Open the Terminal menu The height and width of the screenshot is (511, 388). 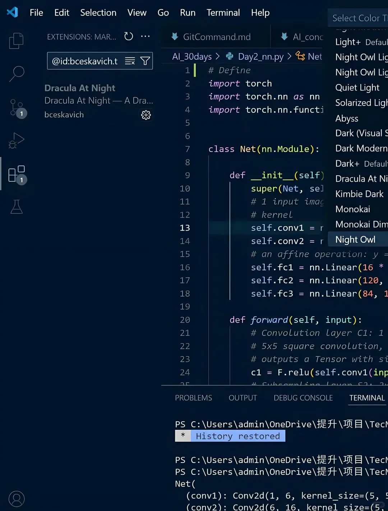tap(223, 13)
